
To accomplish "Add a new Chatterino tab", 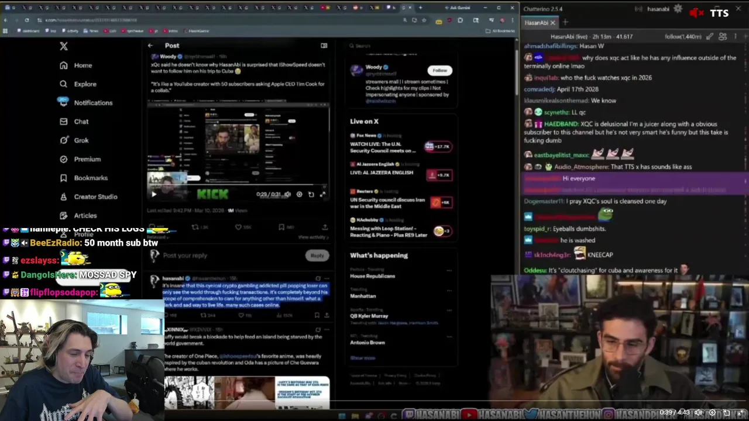I will click(565, 23).
